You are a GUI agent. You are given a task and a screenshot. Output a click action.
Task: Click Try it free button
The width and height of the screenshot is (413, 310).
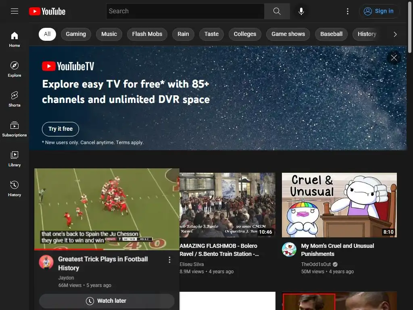point(60,129)
